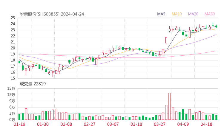Click the 04-09 date label
The image size is (221, 131).
tap(183, 124)
